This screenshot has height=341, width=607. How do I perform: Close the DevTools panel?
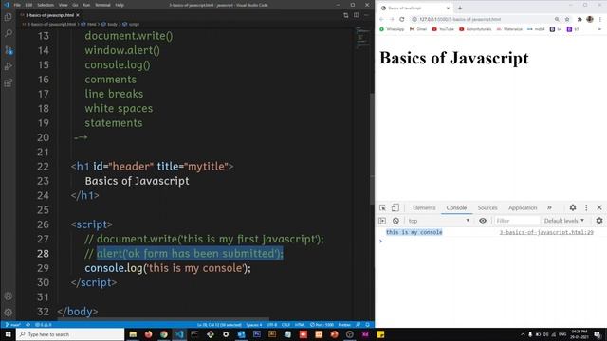(x=599, y=207)
